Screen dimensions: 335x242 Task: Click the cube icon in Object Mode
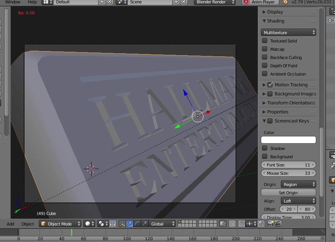point(43,224)
